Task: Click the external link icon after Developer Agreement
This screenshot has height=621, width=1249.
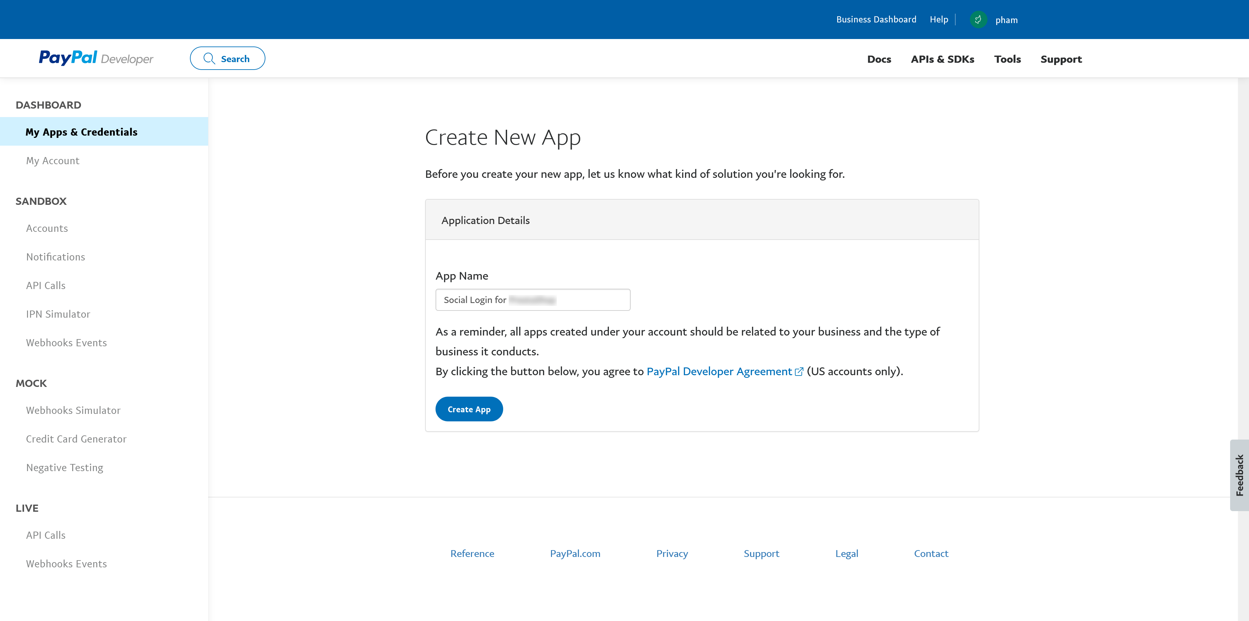Action: (x=799, y=372)
